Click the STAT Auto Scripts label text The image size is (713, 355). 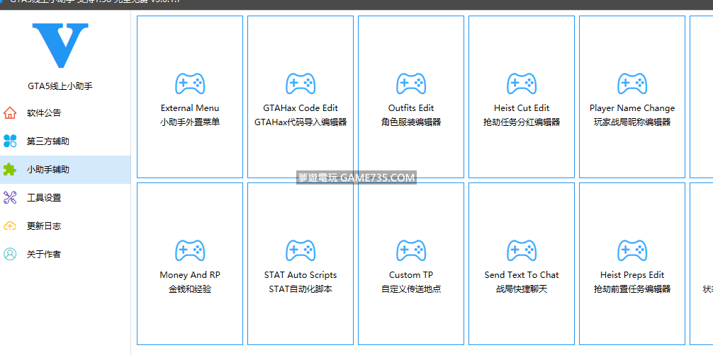tap(301, 275)
